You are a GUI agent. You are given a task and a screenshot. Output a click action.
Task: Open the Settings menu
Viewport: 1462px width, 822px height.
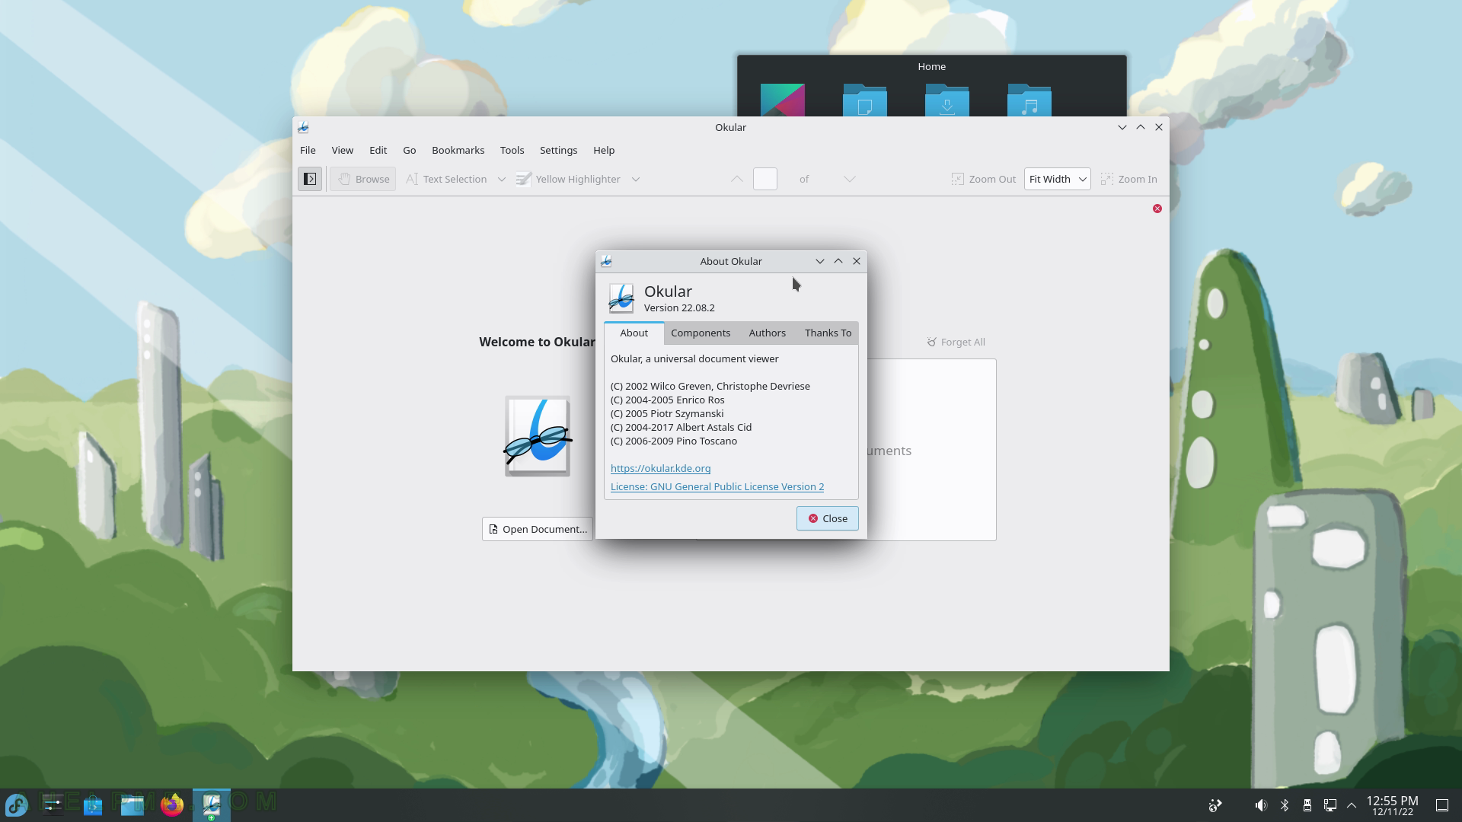(558, 150)
